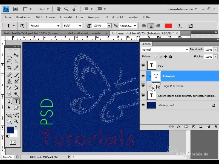
Task: Open the anti-aliasing Abrund dropdown
Action: pyautogui.click(x=135, y=26)
